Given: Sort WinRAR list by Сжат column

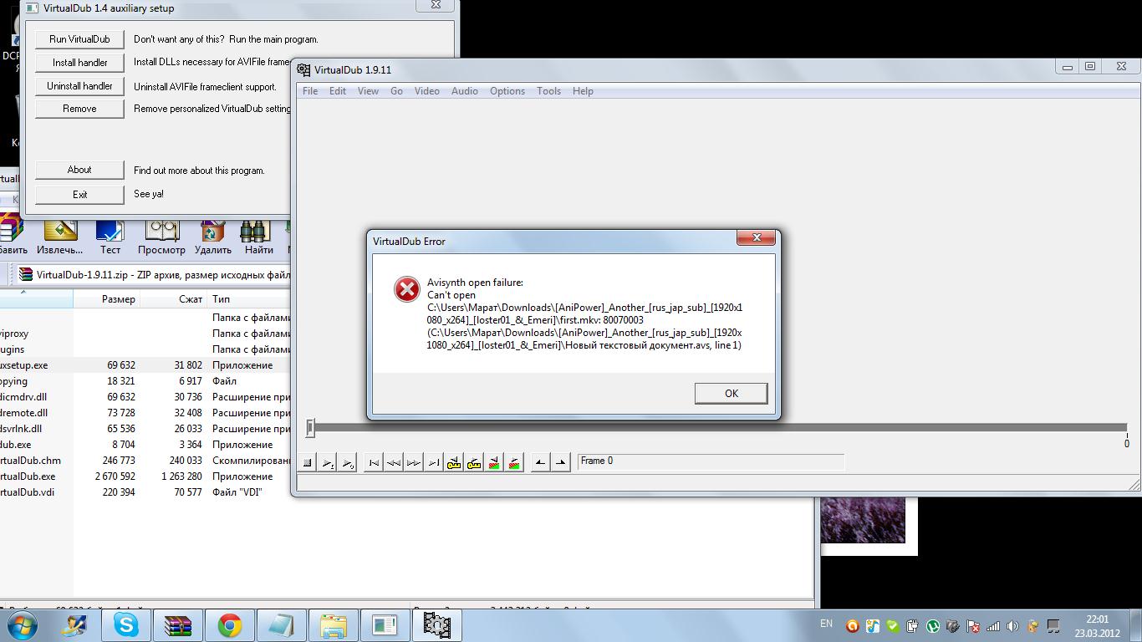Looking at the screenshot, I should click(174, 299).
